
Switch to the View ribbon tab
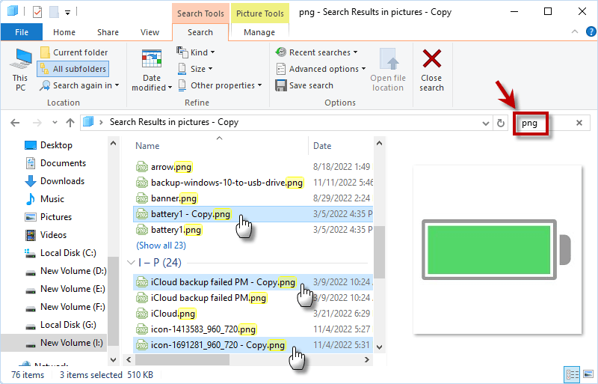(x=149, y=32)
